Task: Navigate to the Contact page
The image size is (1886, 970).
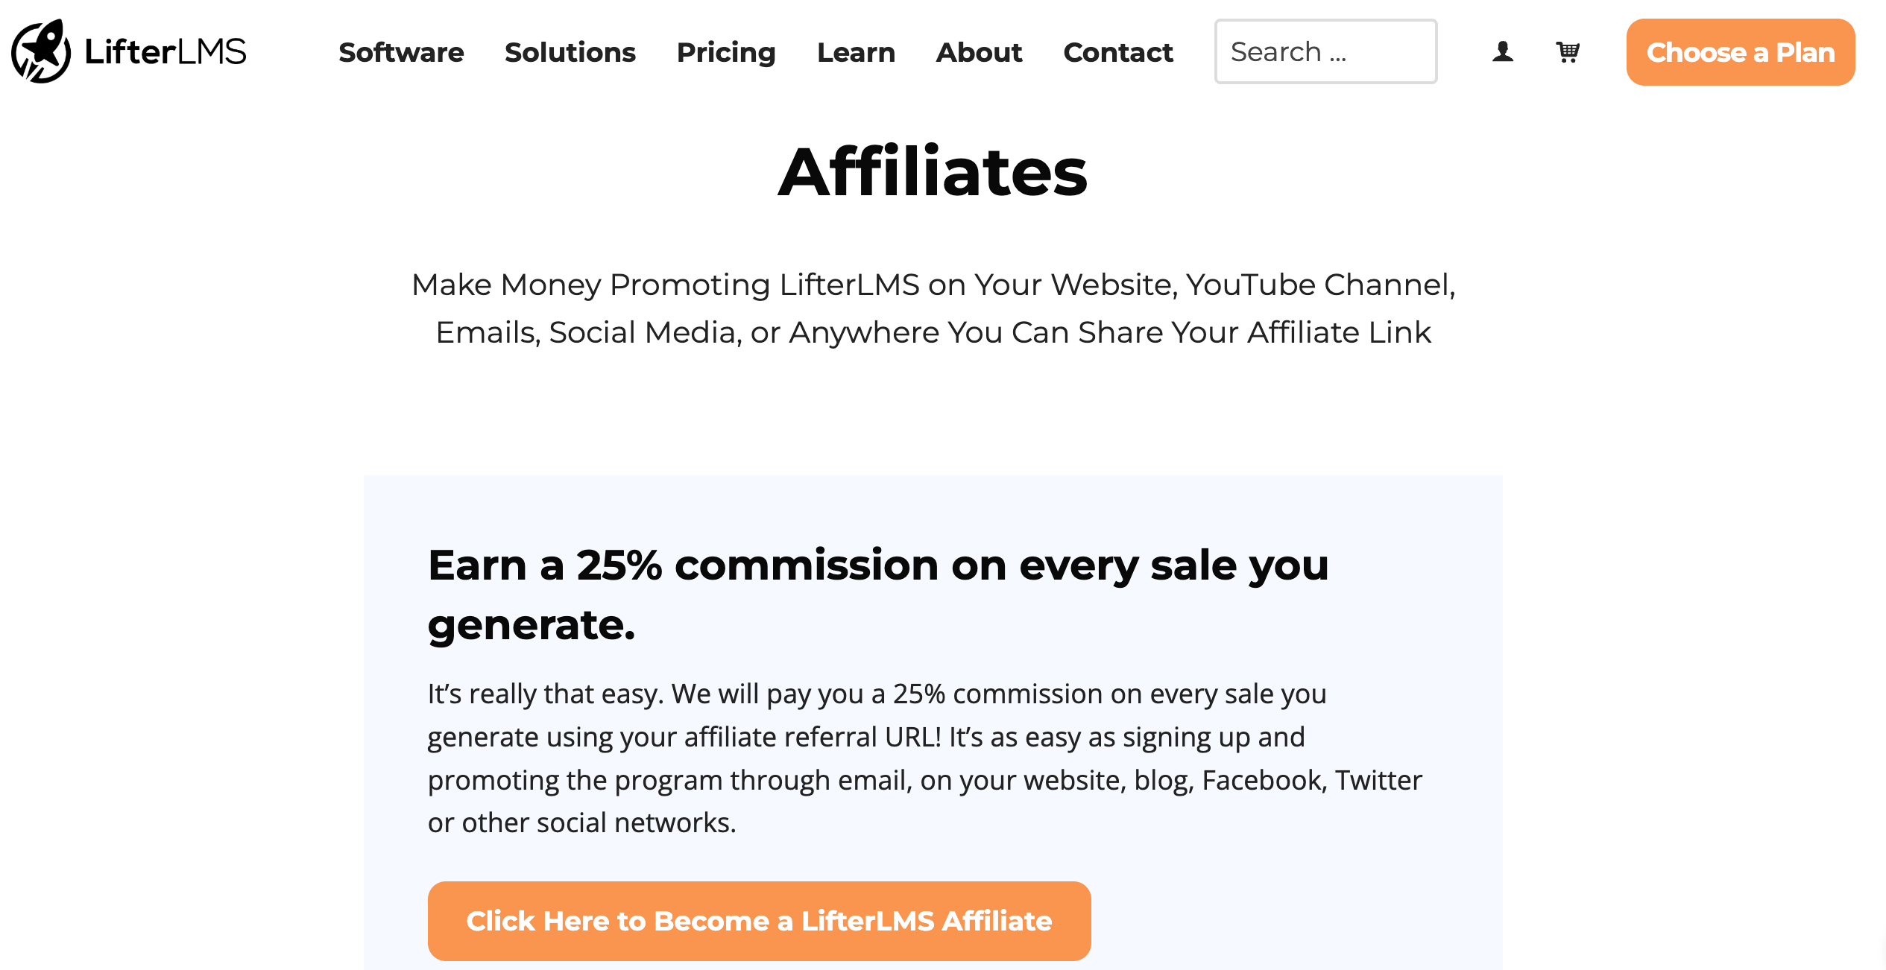Action: click(x=1118, y=52)
